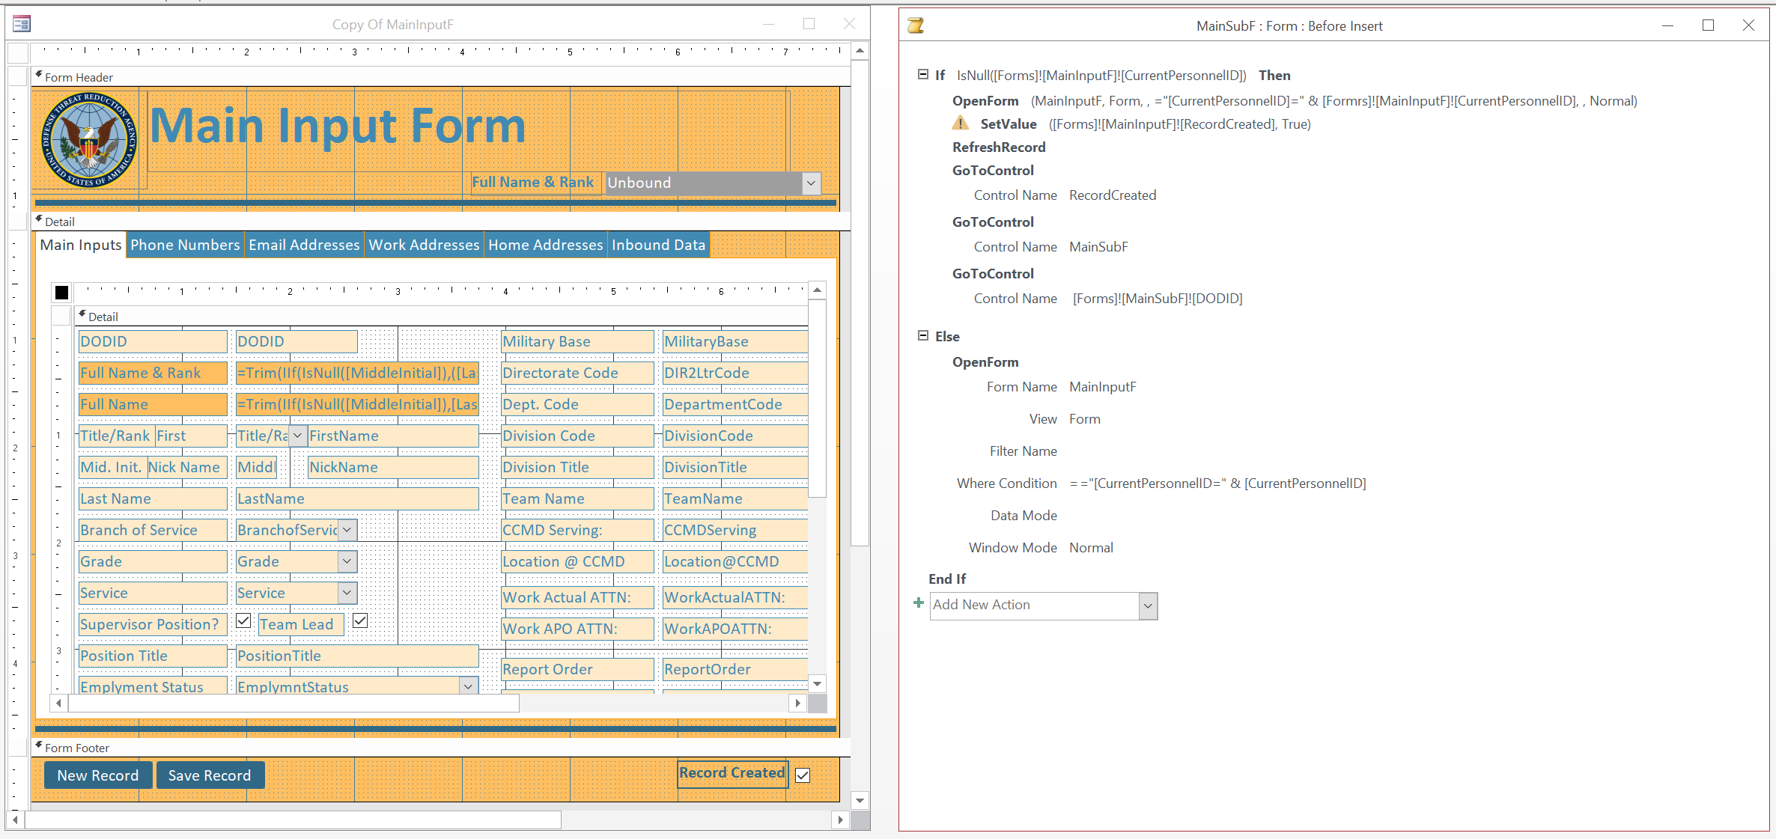Collapse the If block in the macro editor
Screen dimensions: 1776x839
[x=923, y=75]
